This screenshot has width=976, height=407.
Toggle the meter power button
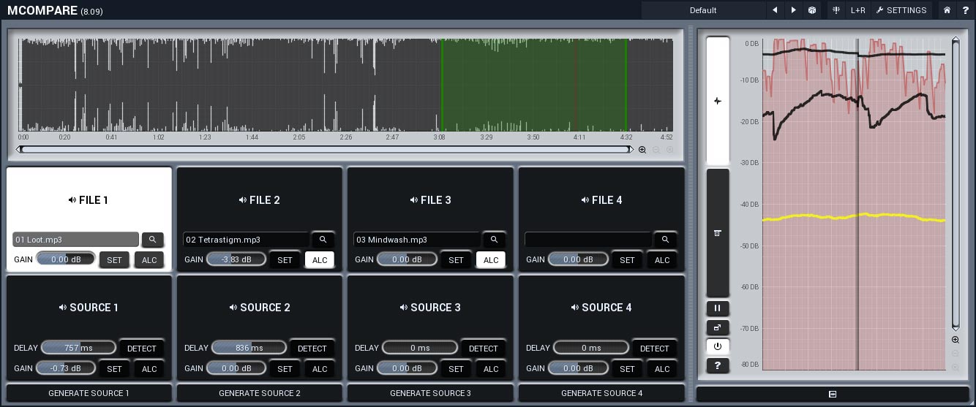[717, 346]
